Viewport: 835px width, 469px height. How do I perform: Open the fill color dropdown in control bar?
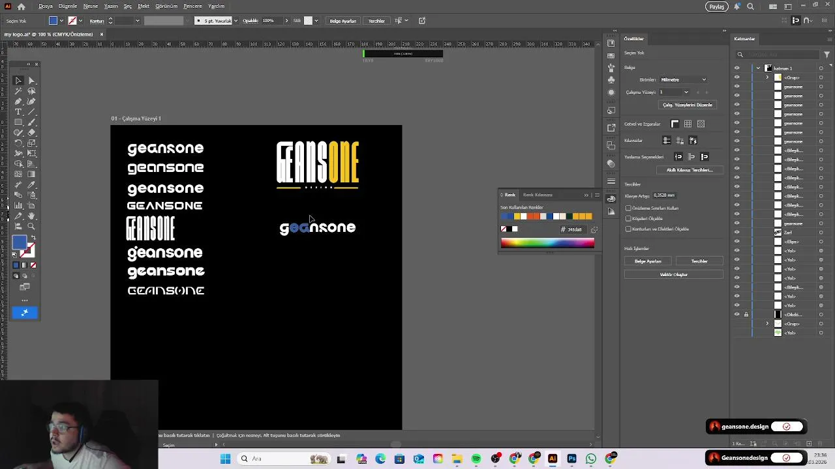tap(61, 21)
